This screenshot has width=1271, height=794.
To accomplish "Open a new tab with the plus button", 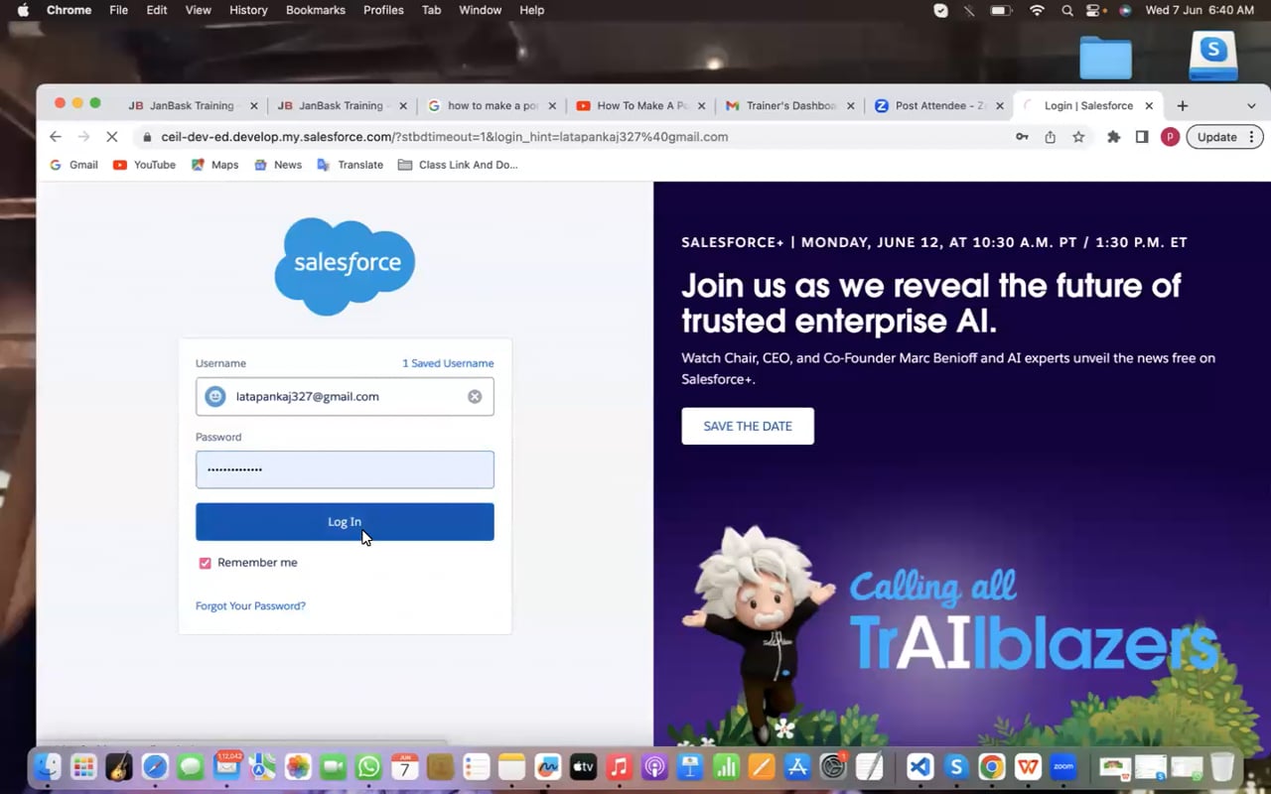I will 1182,105.
